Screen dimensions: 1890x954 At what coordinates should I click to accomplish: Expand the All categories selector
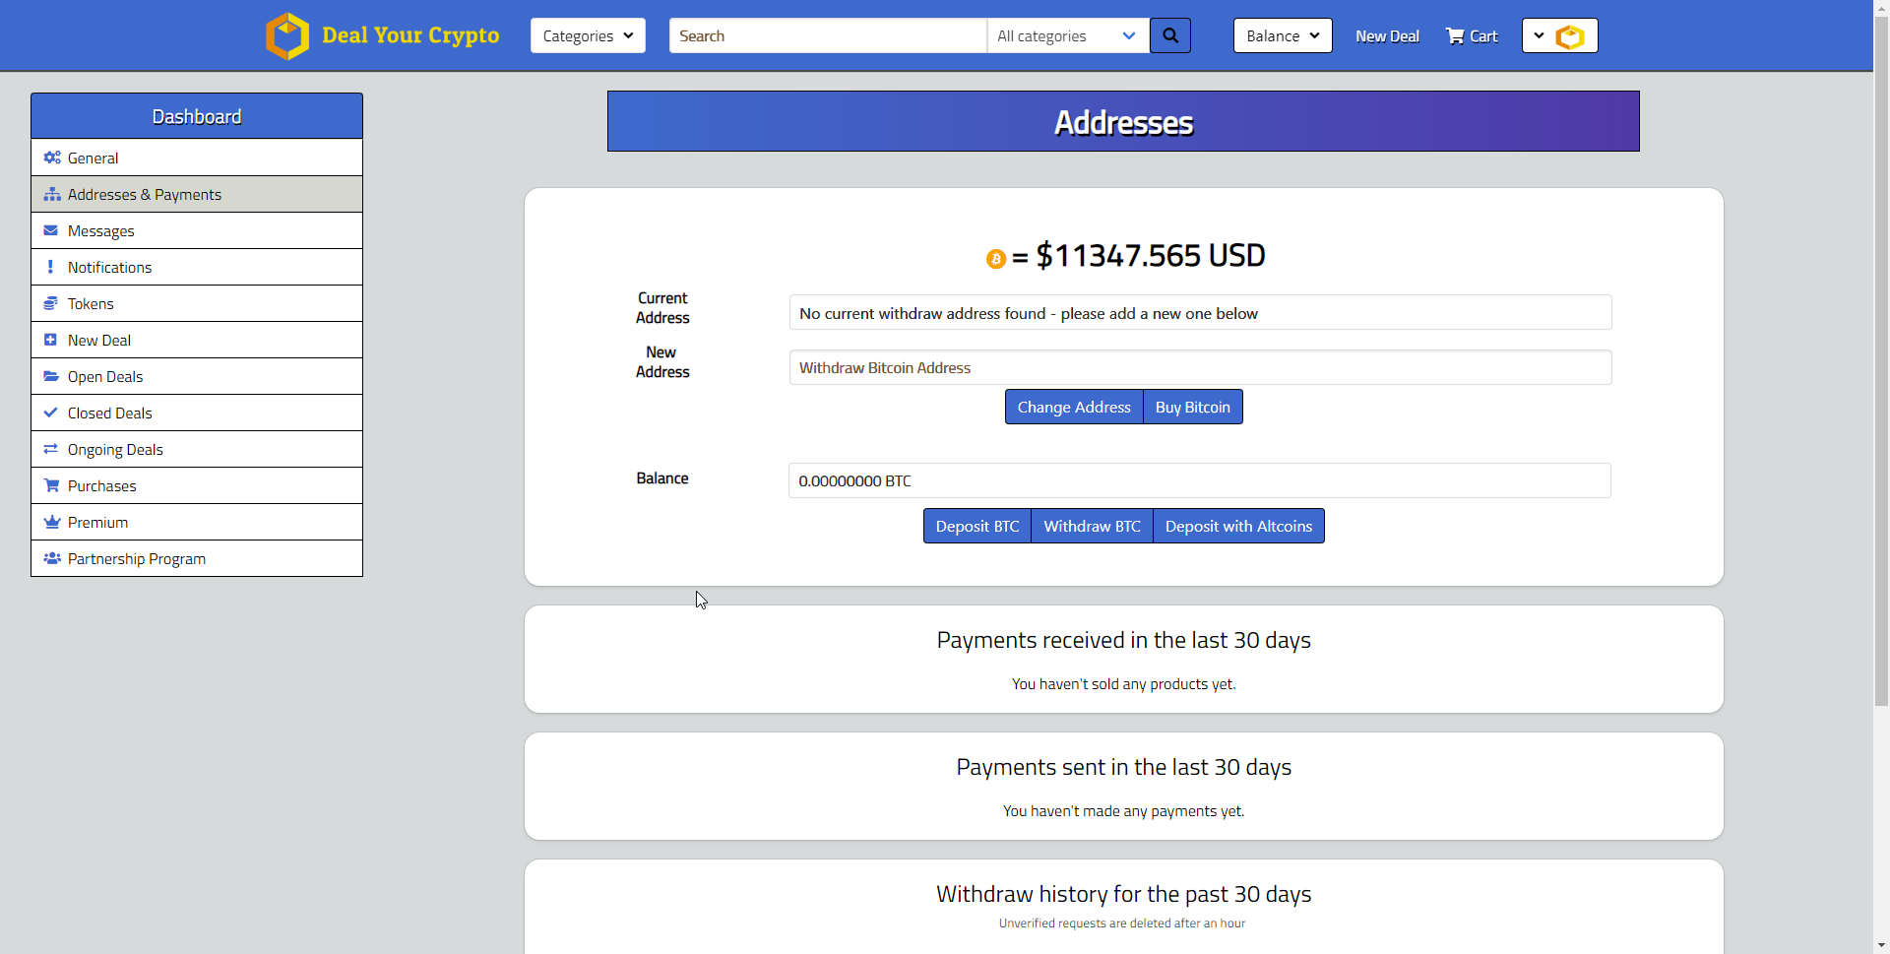pyautogui.click(x=1066, y=35)
